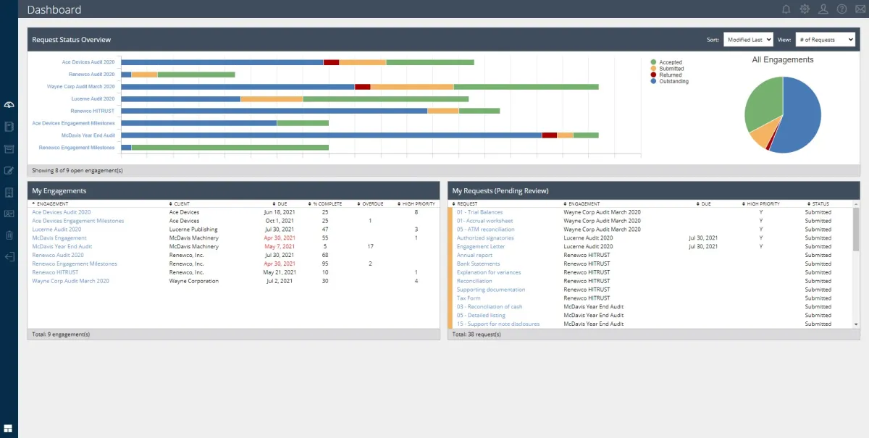The height and width of the screenshot is (438, 869).
Task: Open the archive box sidebar icon
Action: pos(9,148)
